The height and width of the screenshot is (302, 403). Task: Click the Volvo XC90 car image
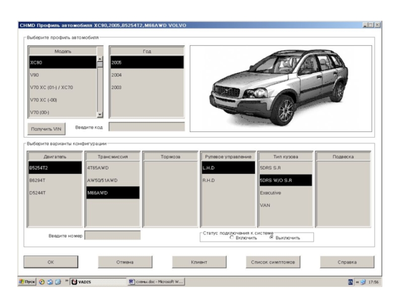pyautogui.click(x=281, y=89)
